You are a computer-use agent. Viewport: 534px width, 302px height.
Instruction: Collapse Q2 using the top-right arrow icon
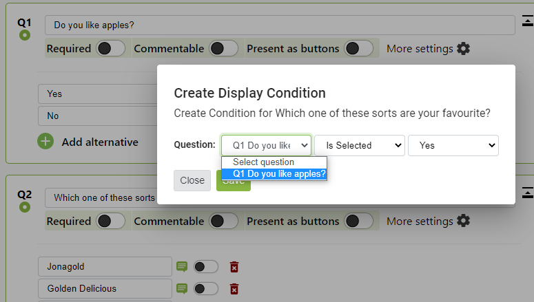[x=527, y=193]
